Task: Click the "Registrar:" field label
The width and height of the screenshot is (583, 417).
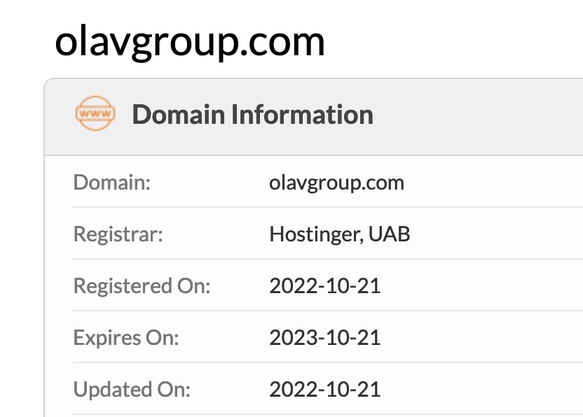Action: pyautogui.click(x=118, y=234)
